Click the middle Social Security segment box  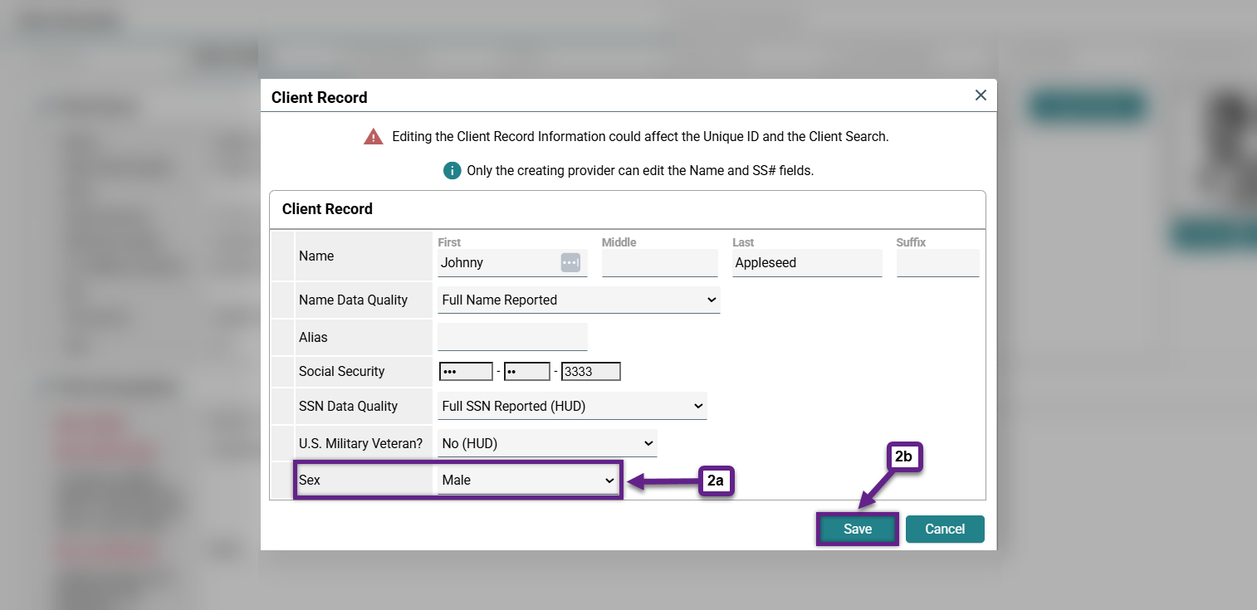(526, 372)
